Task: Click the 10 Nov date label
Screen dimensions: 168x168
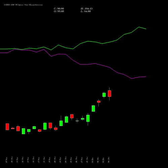Action: [12, 160]
